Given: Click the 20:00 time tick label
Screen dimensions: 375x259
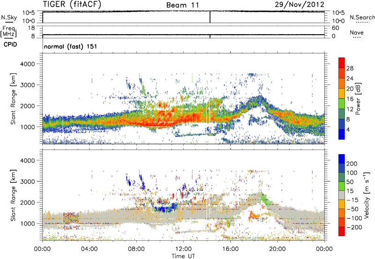Looking at the screenshot, I should tap(277, 249).
